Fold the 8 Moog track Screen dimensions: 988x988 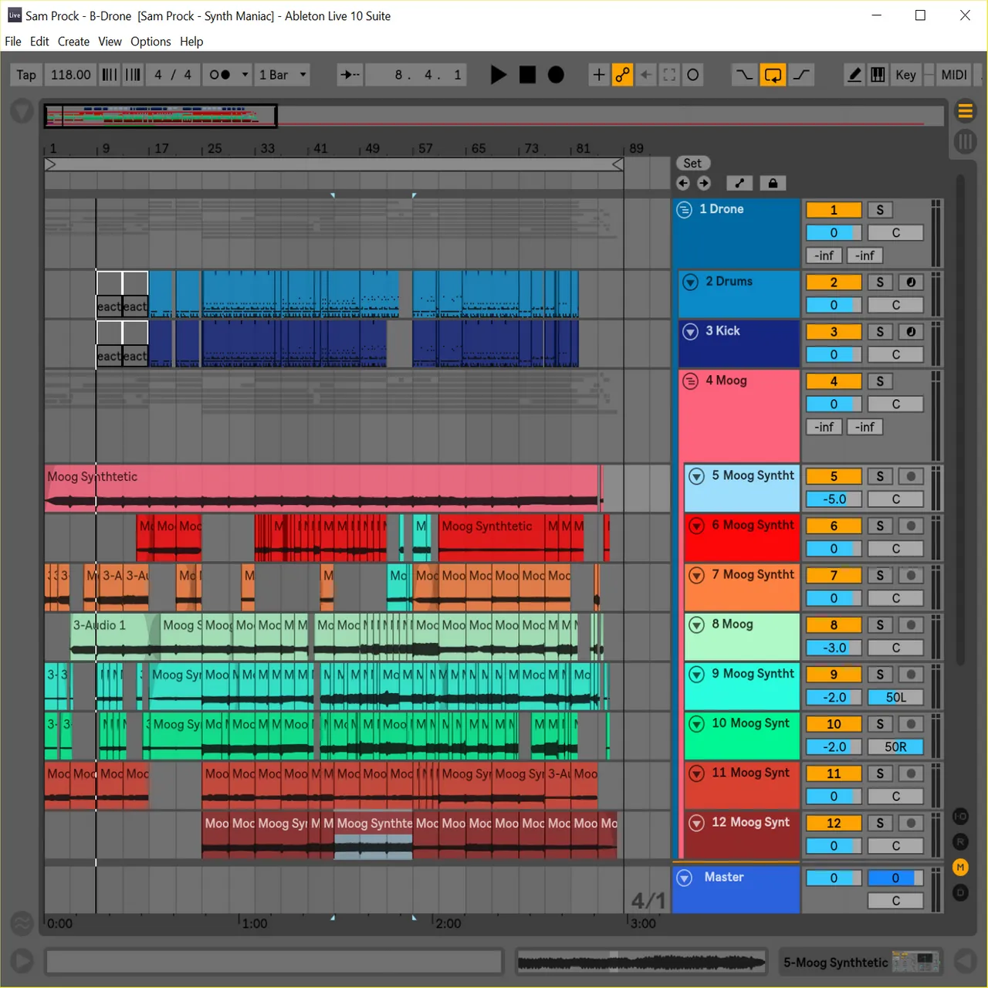tap(697, 624)
